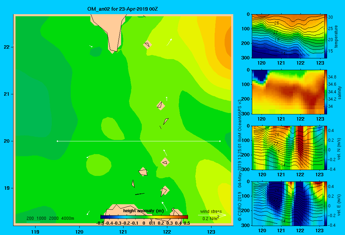Image resolution: width=345 pixels, height=235 pixels.
Task: Click the 26 contour label in temperature plot
Action: tap(277, 23)
